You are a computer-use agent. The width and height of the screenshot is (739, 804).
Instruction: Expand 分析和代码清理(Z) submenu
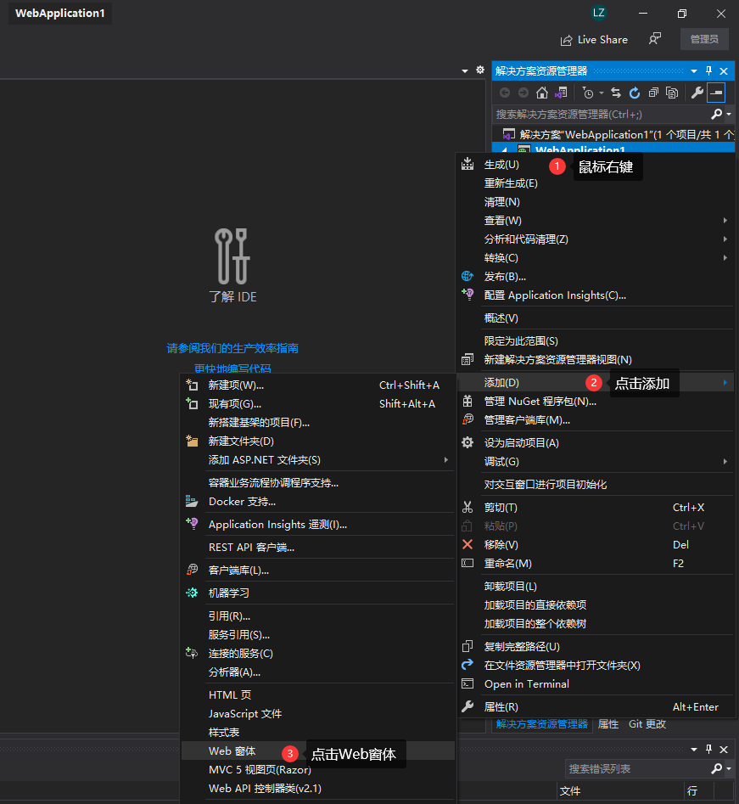pos(596,239)
